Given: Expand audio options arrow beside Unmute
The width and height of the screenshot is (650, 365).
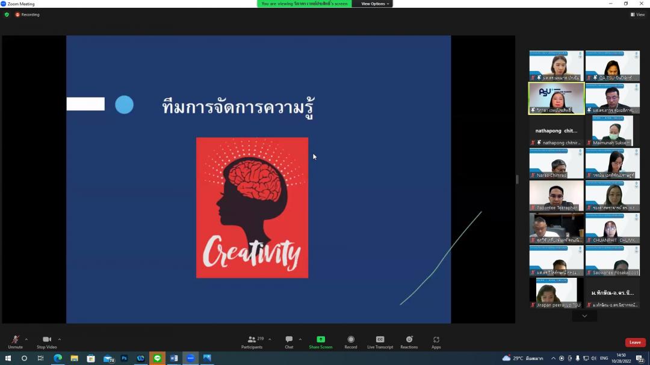Looking at the screenshot, I should 26,339.
